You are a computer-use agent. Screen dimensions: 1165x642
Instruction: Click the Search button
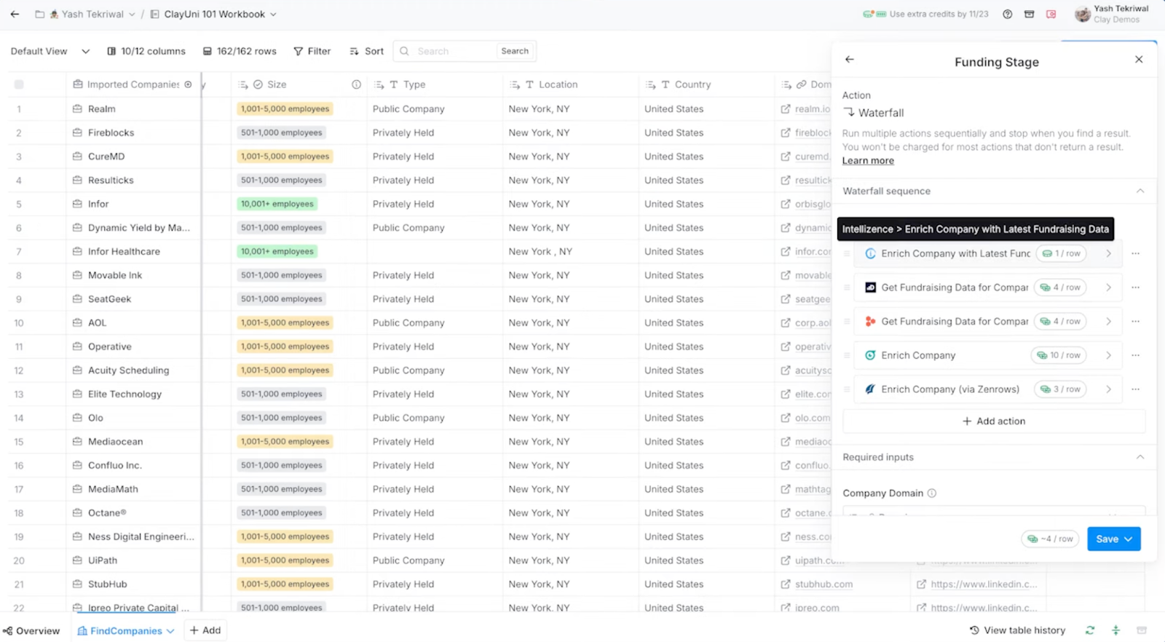tap(515, 51)
